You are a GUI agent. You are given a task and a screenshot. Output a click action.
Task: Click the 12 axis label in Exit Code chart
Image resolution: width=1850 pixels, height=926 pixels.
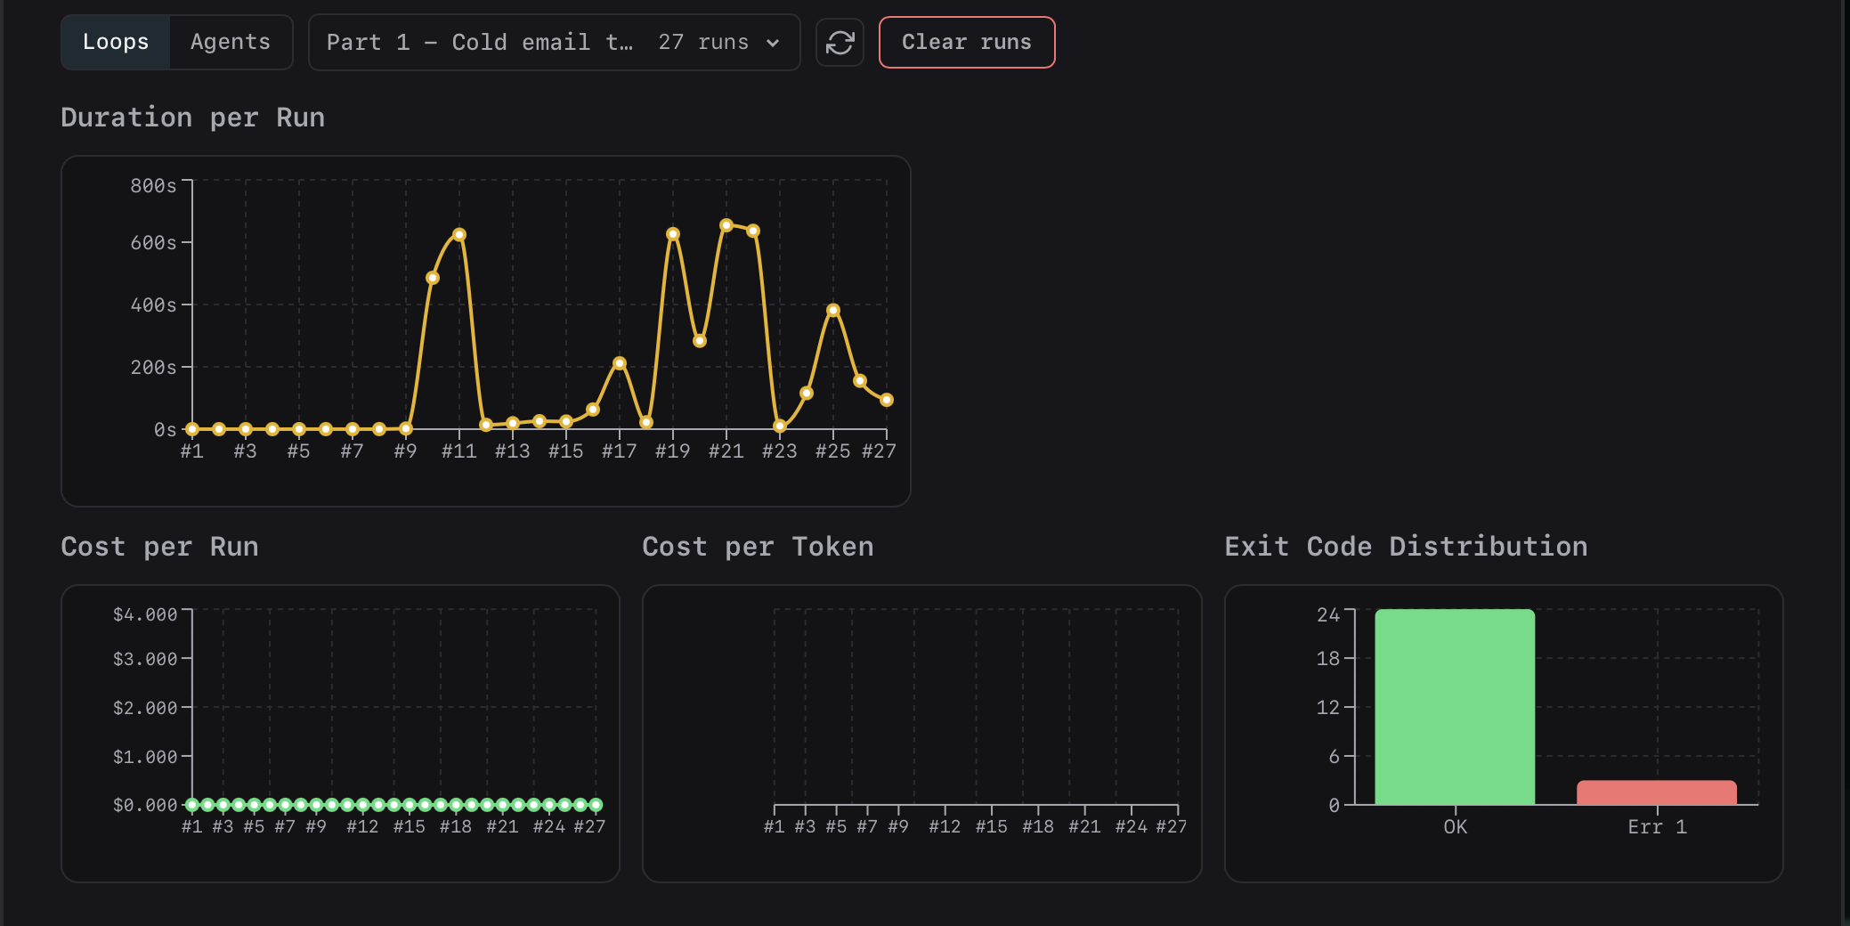(1328, 708)
